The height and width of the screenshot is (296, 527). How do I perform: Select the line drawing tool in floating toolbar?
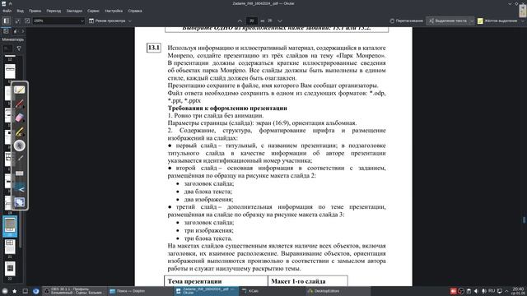pyautogui.click(x=20, y=159)
